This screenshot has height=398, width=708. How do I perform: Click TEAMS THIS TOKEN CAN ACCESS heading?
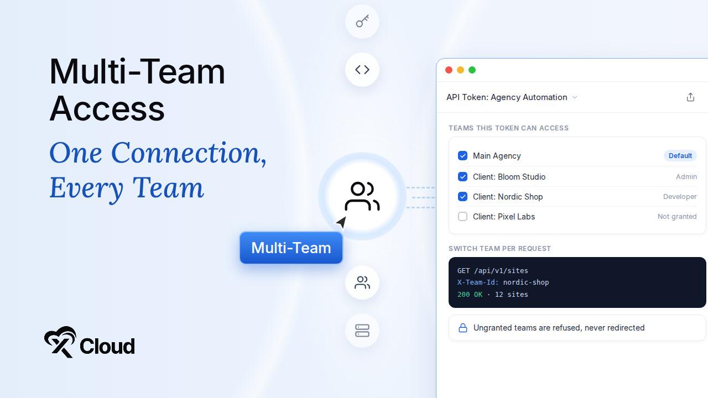tap(508, 128)
